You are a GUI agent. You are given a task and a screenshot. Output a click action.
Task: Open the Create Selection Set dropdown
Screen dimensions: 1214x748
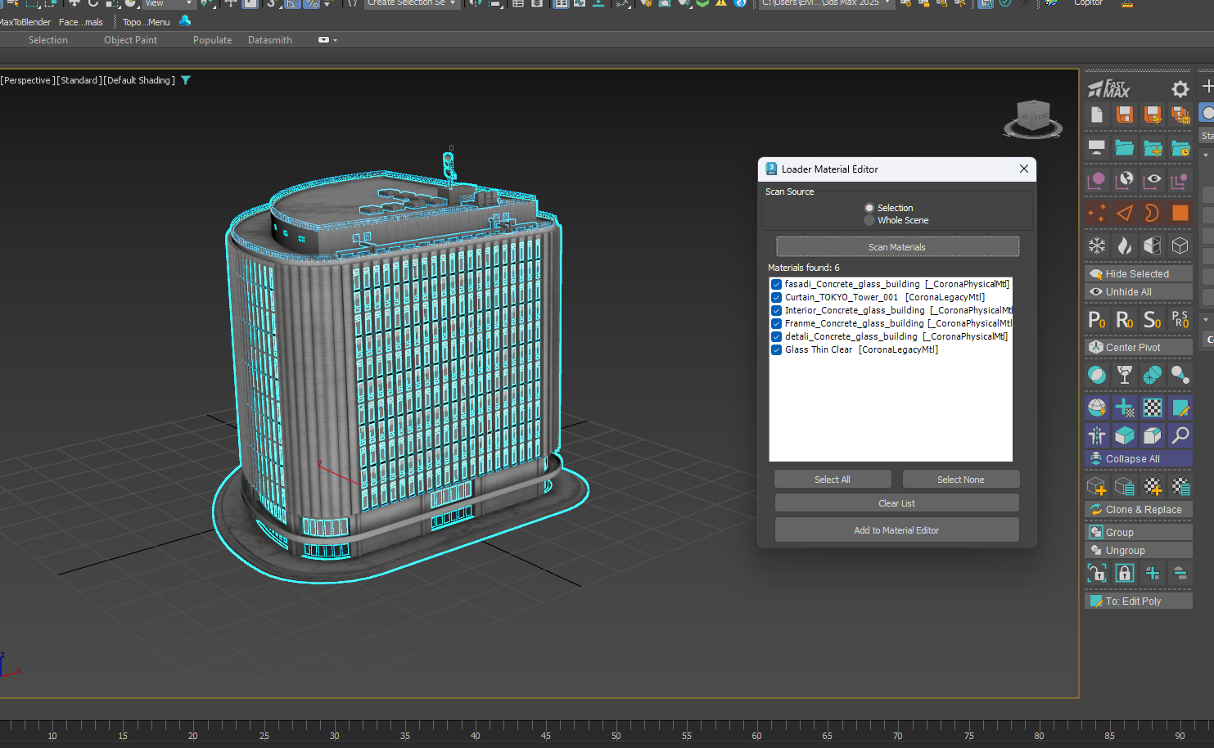[412, 3]
